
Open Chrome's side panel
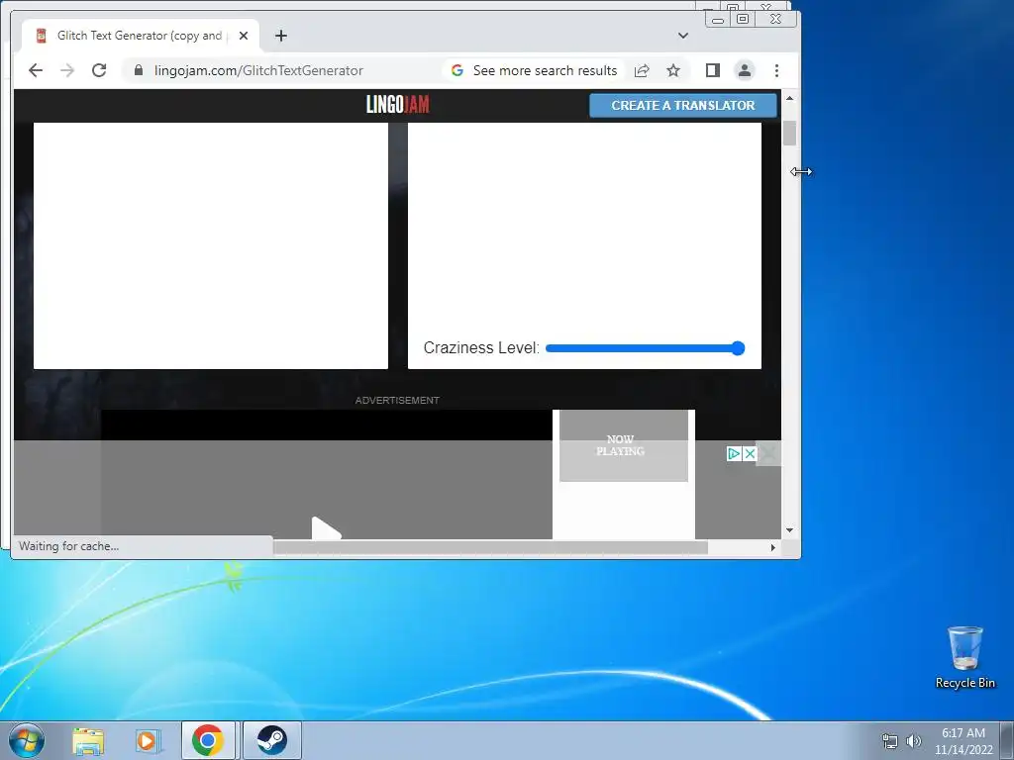click(x=713, y=70)
